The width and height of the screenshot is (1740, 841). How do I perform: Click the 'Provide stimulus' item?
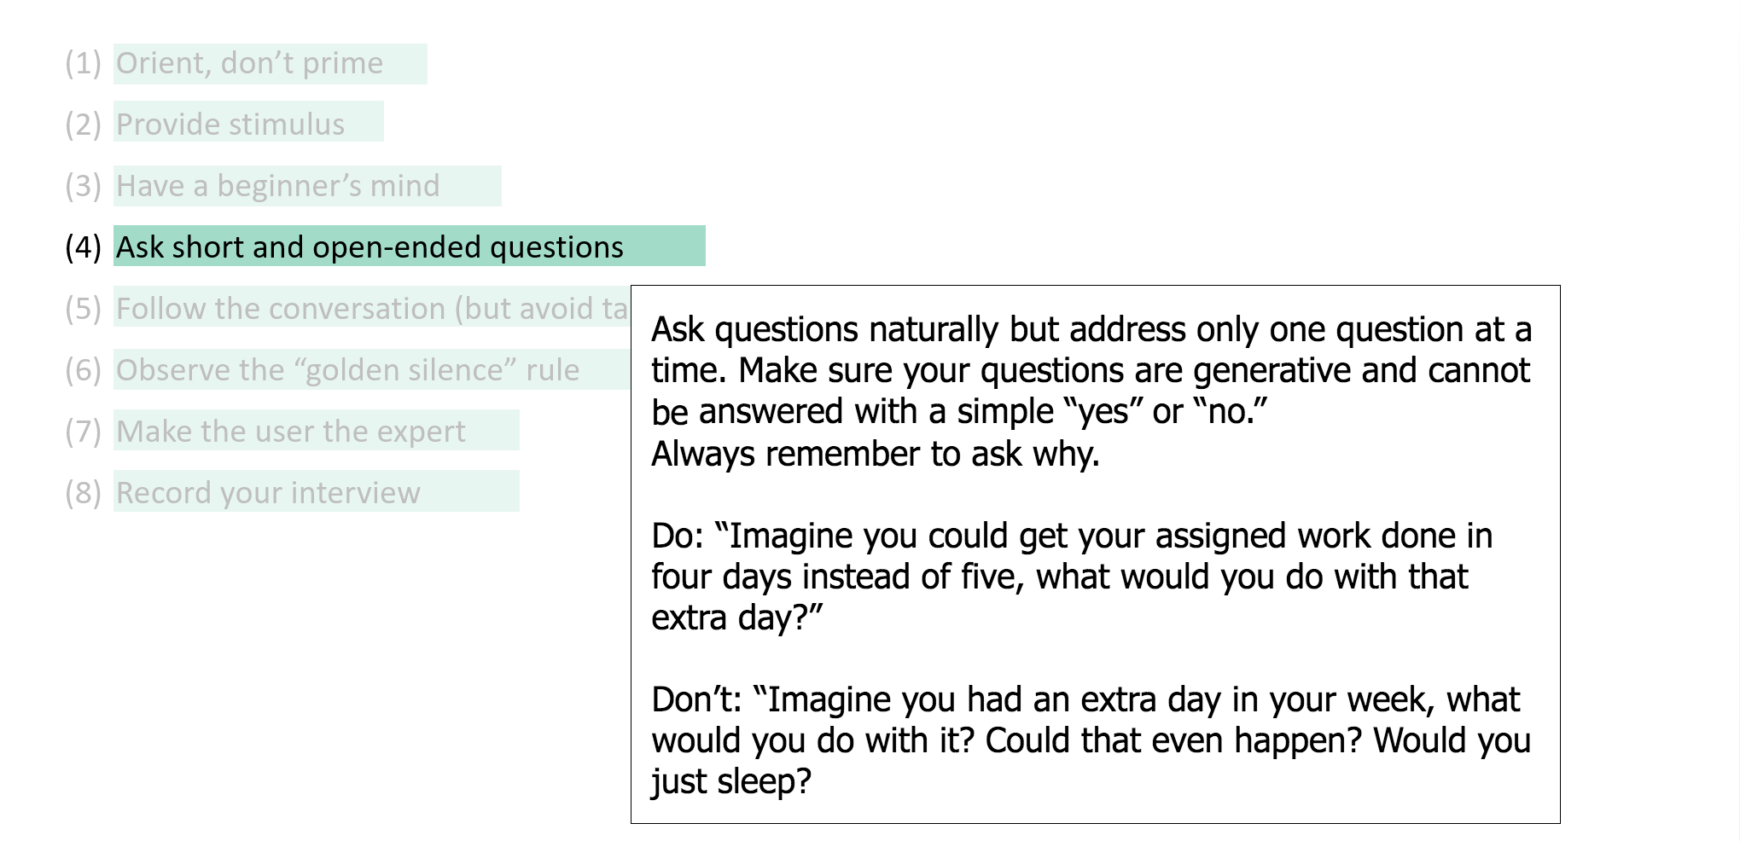(x=248, y=122)
